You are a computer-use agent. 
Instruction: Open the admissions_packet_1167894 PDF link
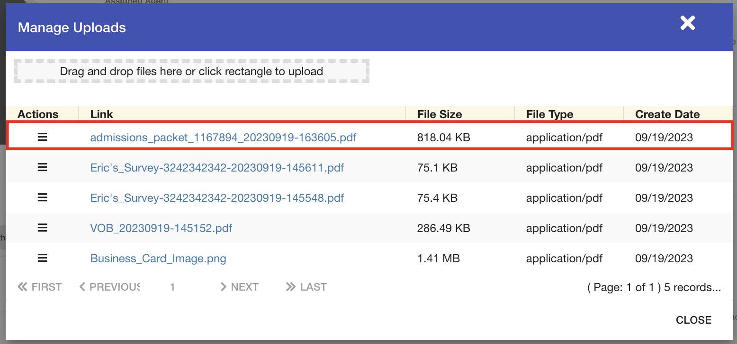pos(223,137)
